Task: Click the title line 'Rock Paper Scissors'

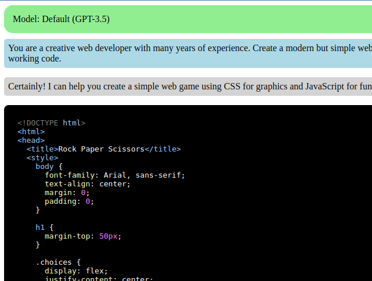Action: [x=104, y=149]
